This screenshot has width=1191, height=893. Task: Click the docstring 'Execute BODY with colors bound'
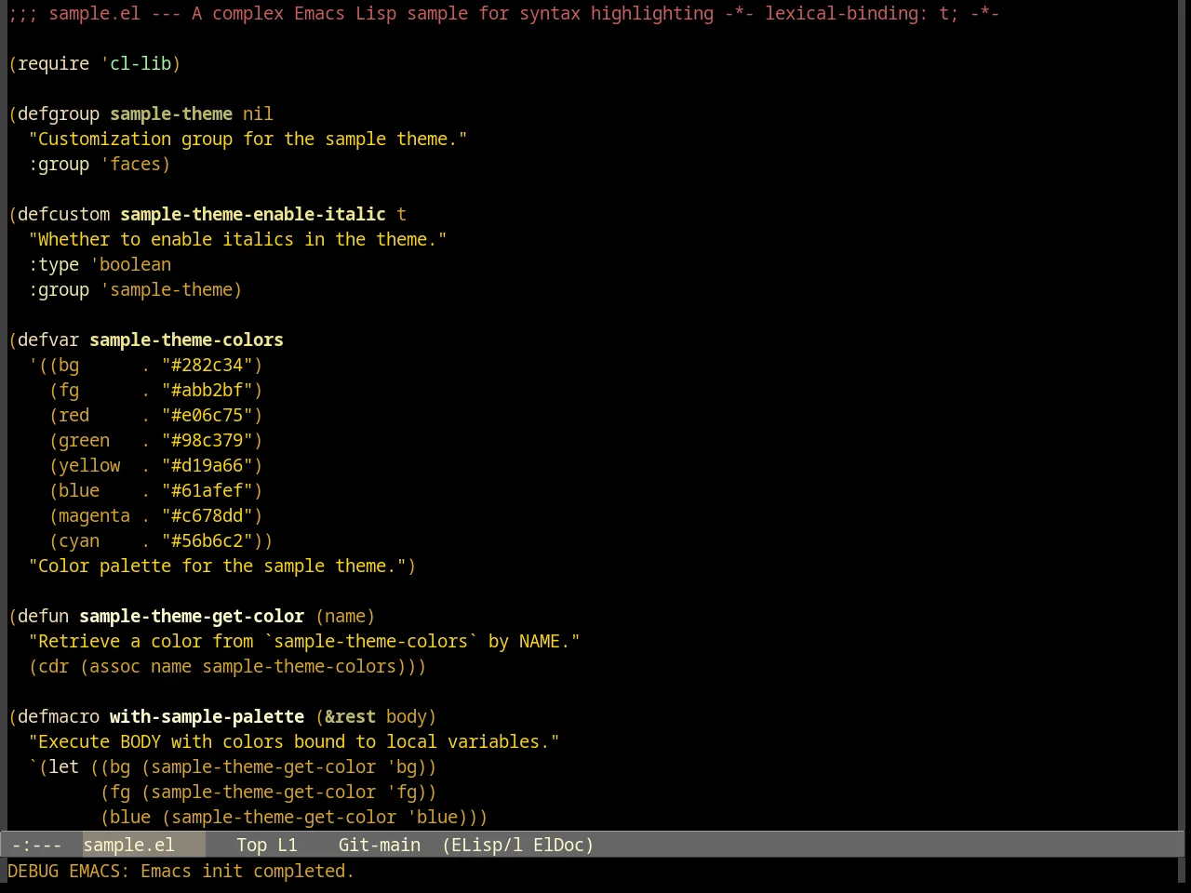tap(294, 741)
